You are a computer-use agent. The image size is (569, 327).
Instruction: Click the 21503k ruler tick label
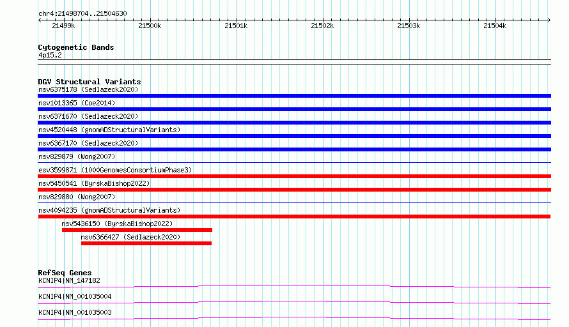click(409, 26)
